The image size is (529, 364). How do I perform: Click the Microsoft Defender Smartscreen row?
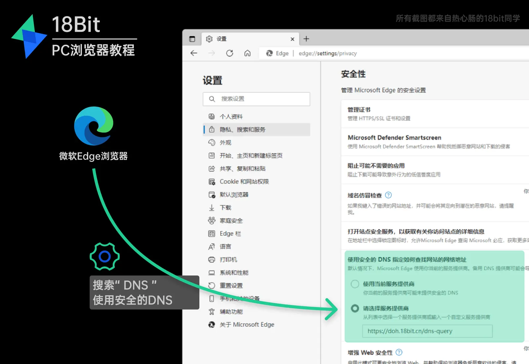tap(435, 142)
